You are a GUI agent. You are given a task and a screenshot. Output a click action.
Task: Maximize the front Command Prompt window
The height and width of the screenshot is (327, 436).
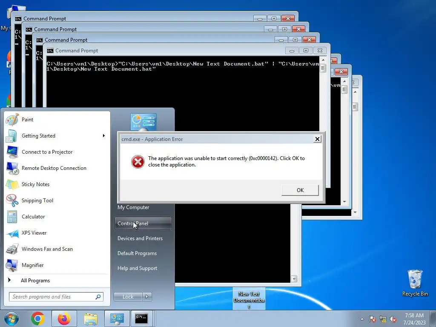pos(306,51)
